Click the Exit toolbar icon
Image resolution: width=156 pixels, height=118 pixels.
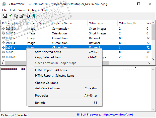pos(33,16)
